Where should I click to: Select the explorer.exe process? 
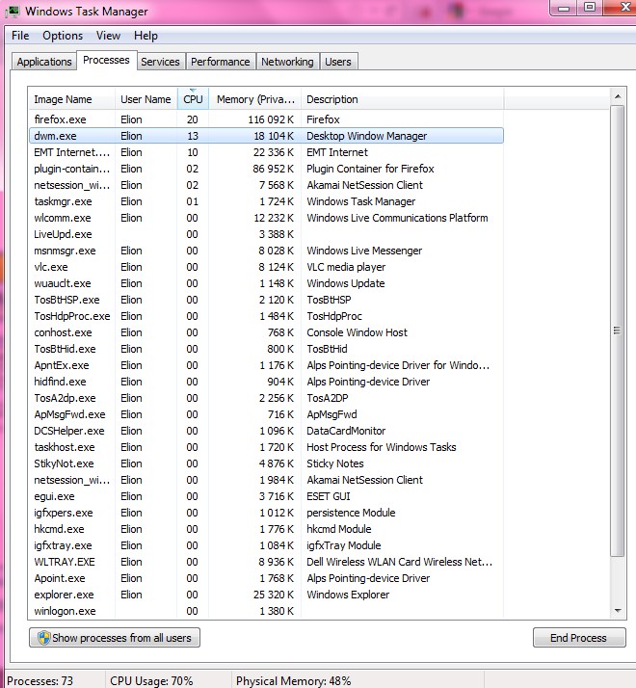point(266,595)
